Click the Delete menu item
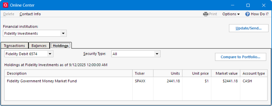This screenshot has width=272, height=106. (x=9, y=14)
